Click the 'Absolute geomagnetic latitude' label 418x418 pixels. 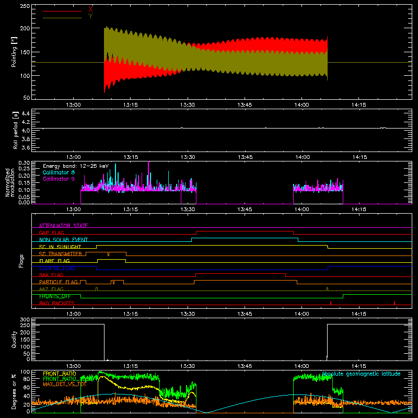(361, 374)
